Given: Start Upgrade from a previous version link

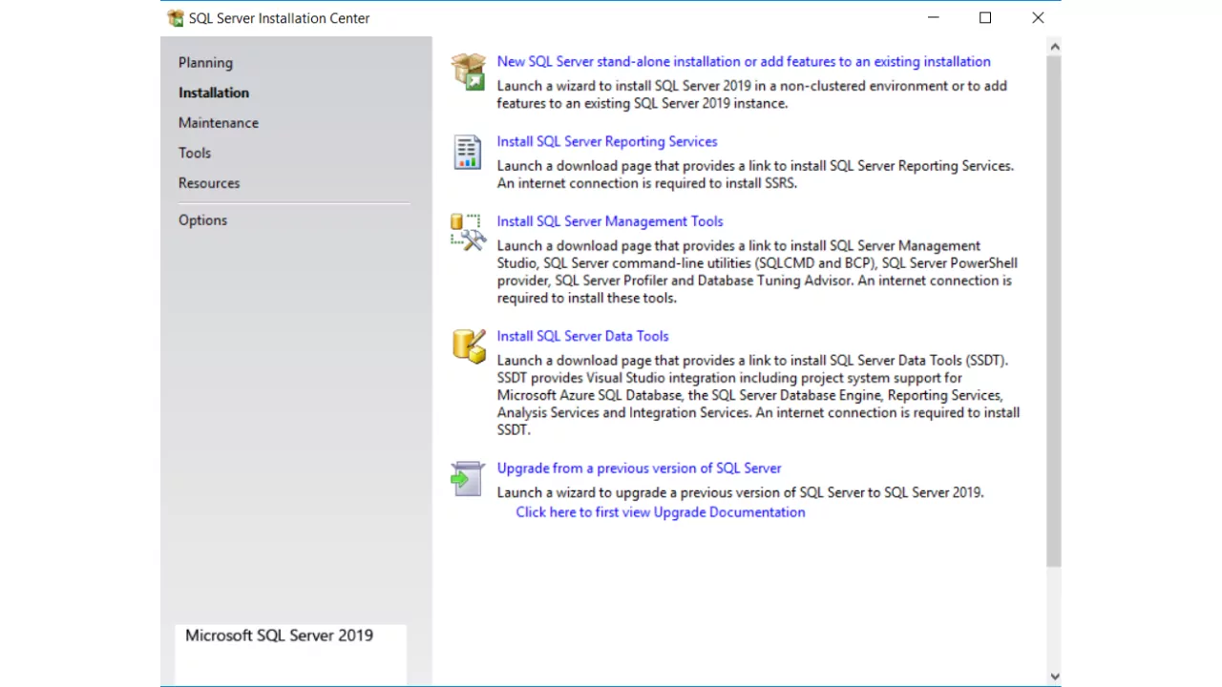Looking at the screenshot, I should coord(639,468).
